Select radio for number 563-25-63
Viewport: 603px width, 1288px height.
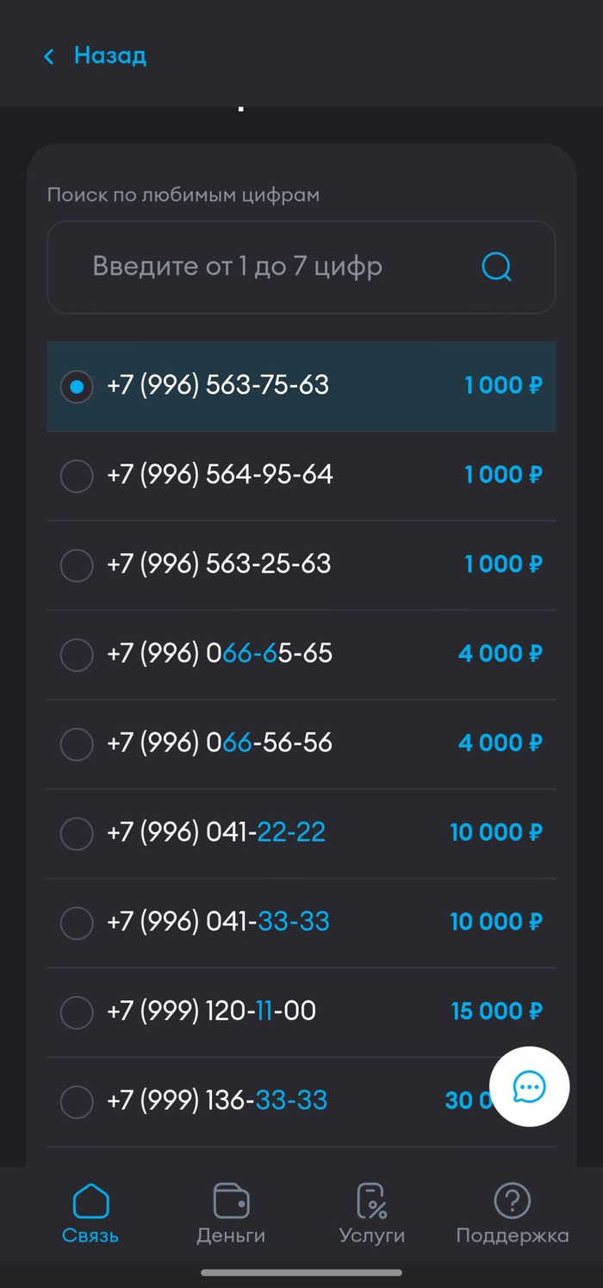pyautogui.click(x=77, y=566)
